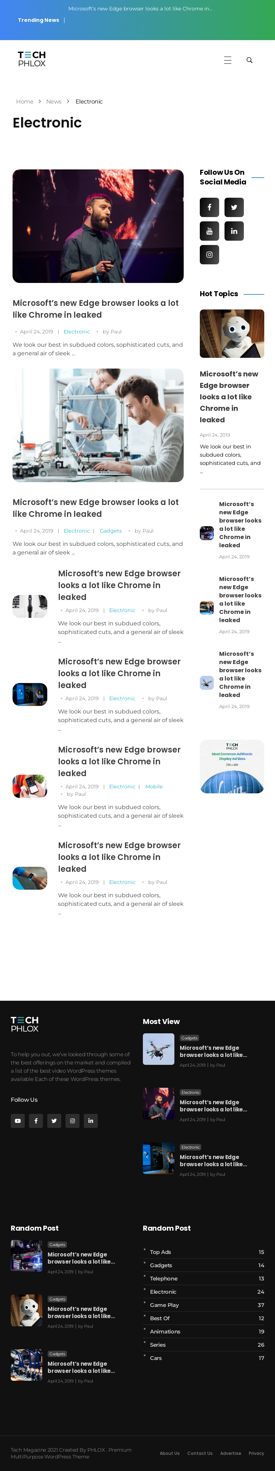
Task: Click the footer Instagram icon under Follow Us
Action: pos(72,1121)
